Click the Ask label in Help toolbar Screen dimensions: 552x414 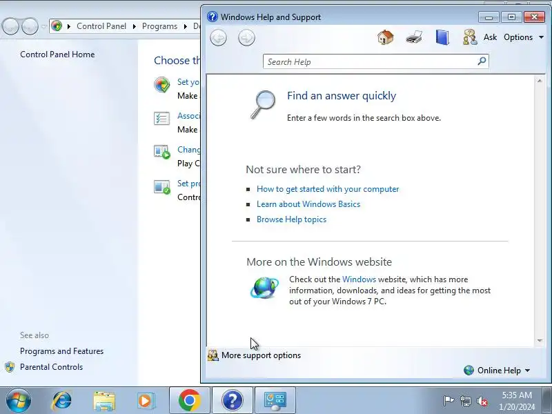pyautogui.click(x=490, y=37)
